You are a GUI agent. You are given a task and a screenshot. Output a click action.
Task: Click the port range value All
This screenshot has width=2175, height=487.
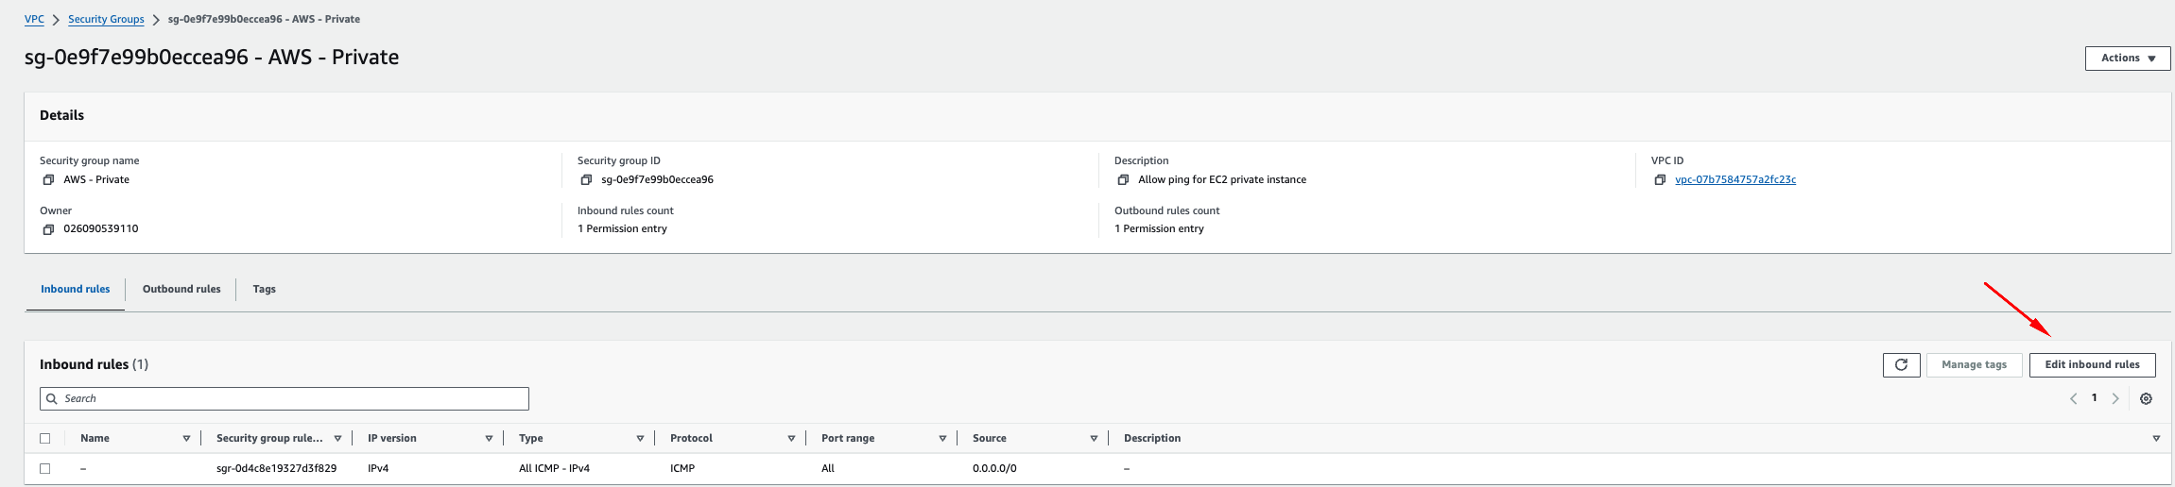click(828, 468)
